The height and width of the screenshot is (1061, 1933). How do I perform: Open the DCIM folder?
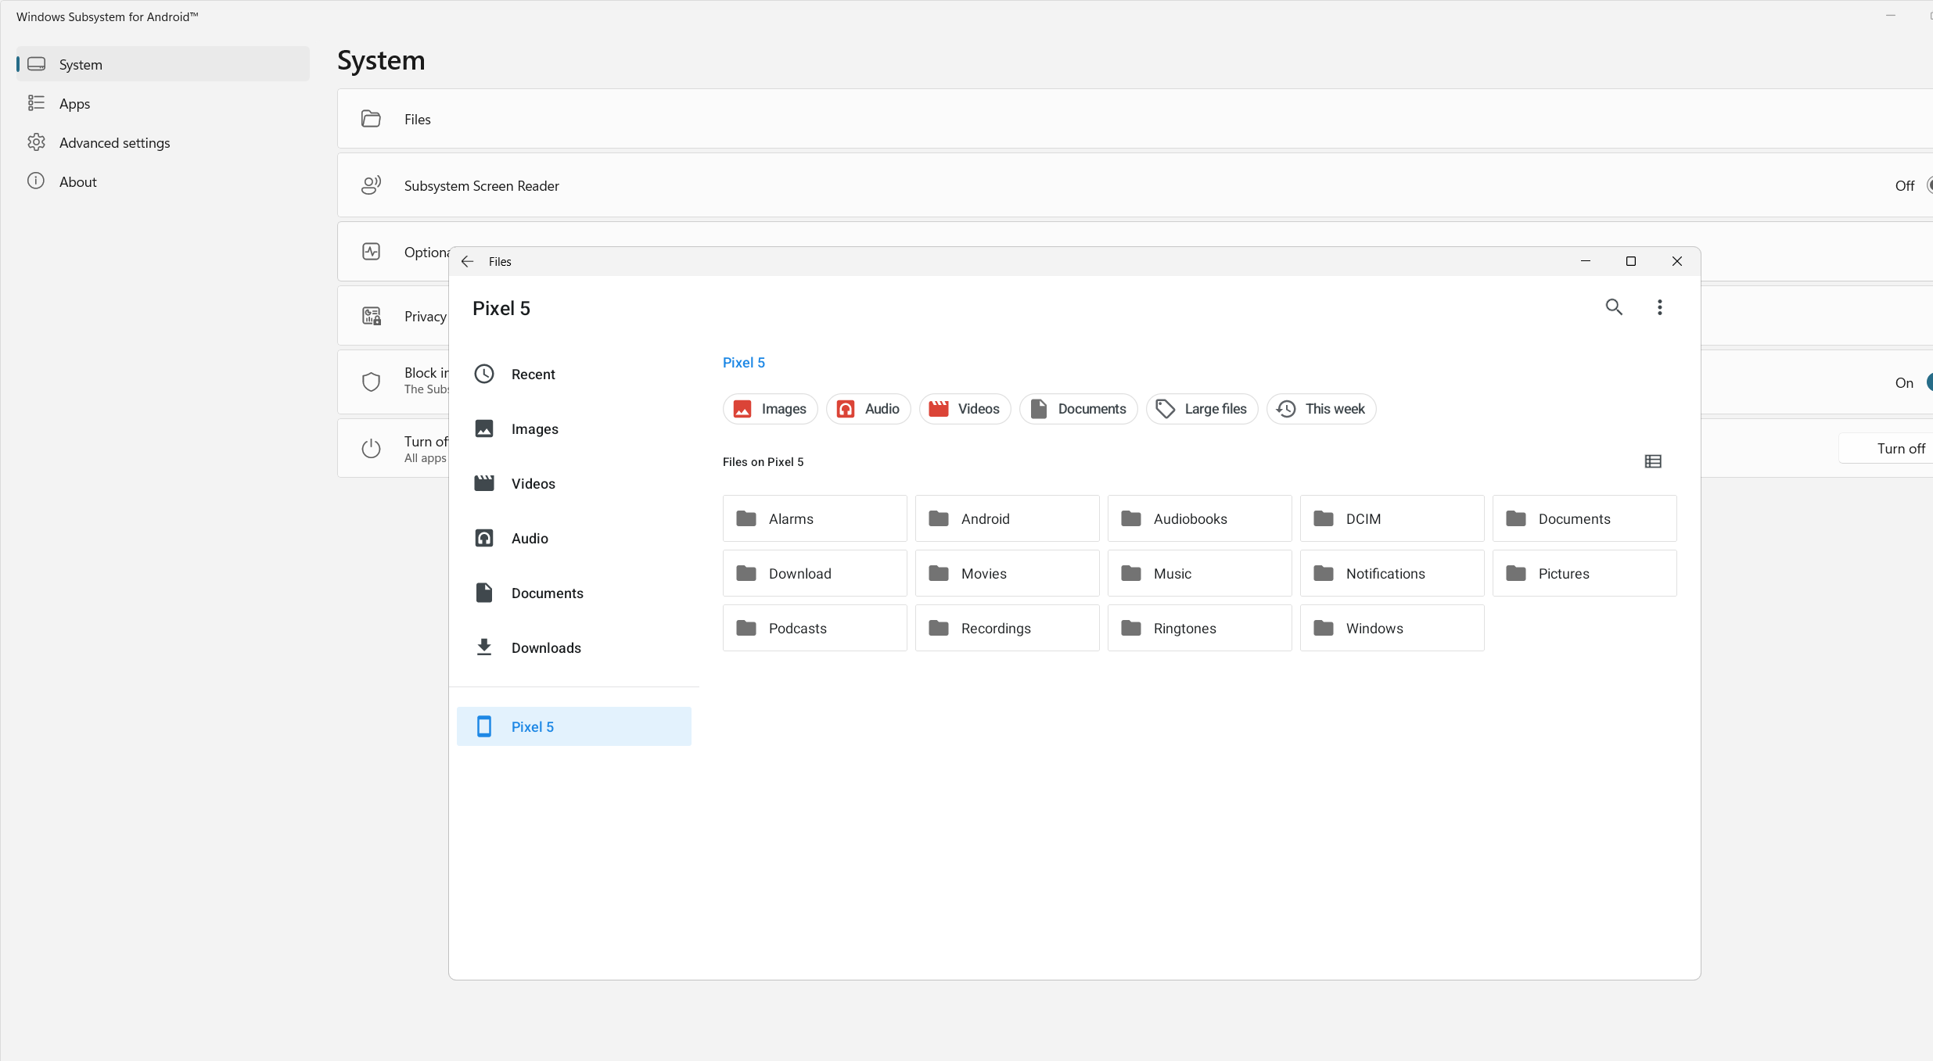pos(1392,518)
